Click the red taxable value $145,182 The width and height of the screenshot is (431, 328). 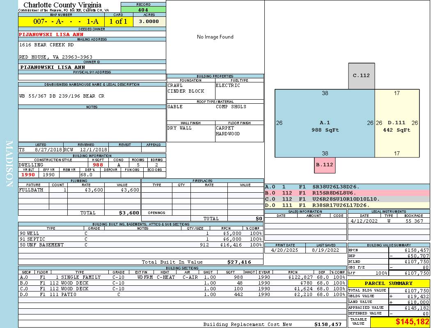(400, 322)
